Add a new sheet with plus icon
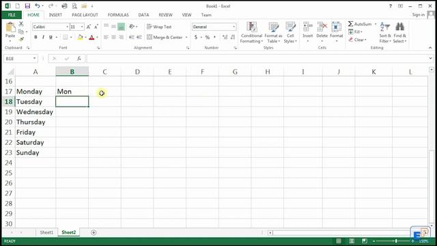The image size is (437, 246). tap(94, 232)
